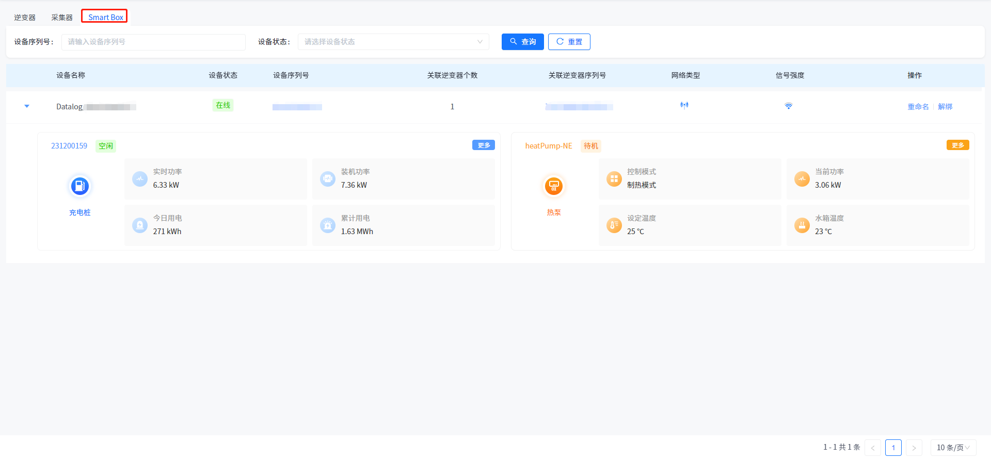Collapse the Datalog device row
The image size is (991, 460).
(x=27, y=106)
